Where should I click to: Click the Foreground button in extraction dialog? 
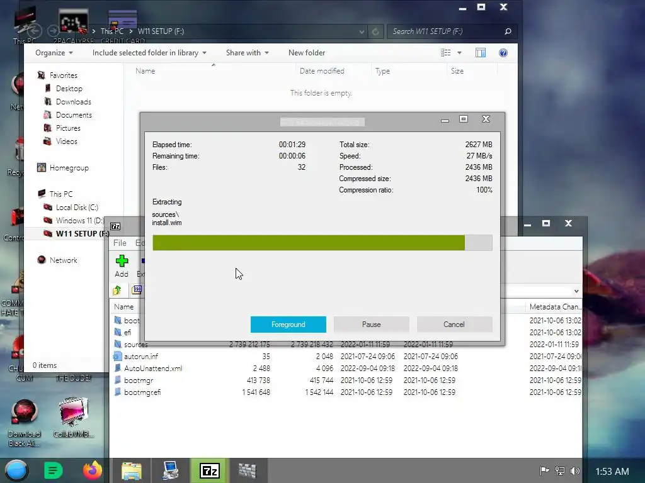click(x=288, y=325)
